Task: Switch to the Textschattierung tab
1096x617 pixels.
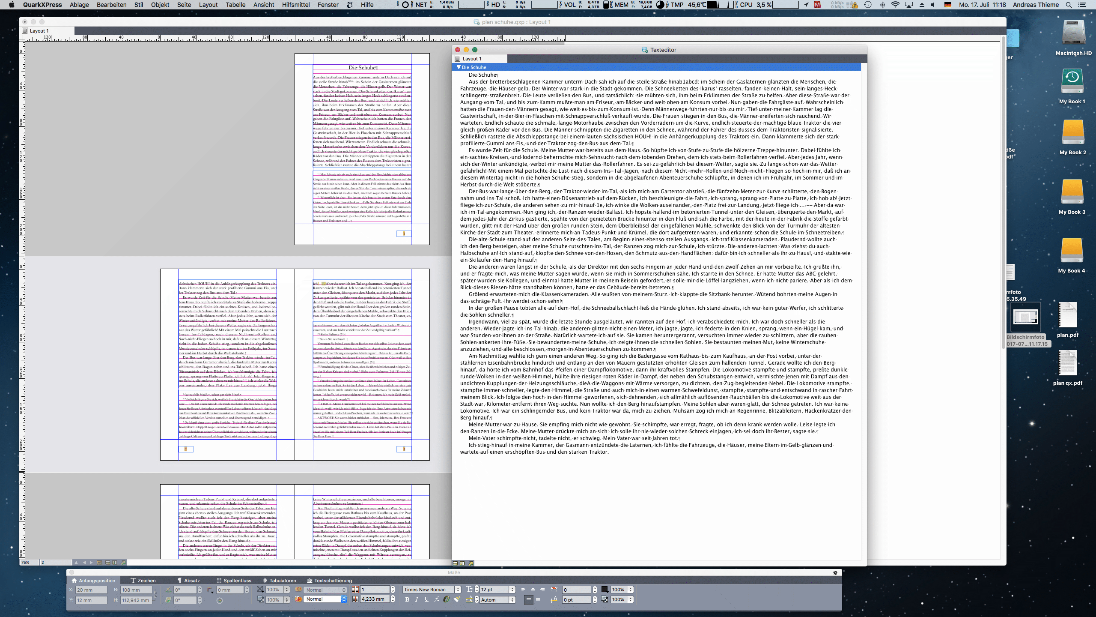Action: [x=329, y=581]
